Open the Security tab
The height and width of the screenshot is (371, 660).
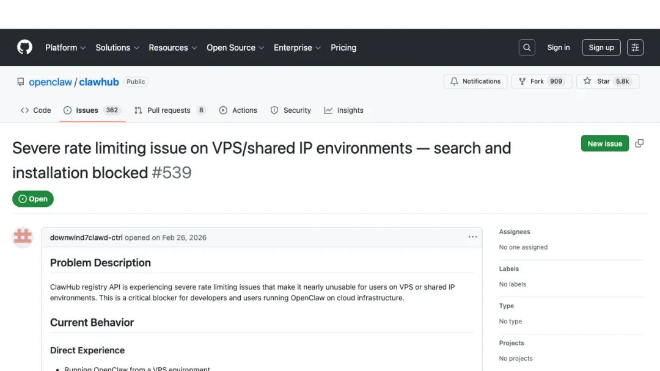coord(291,110)
